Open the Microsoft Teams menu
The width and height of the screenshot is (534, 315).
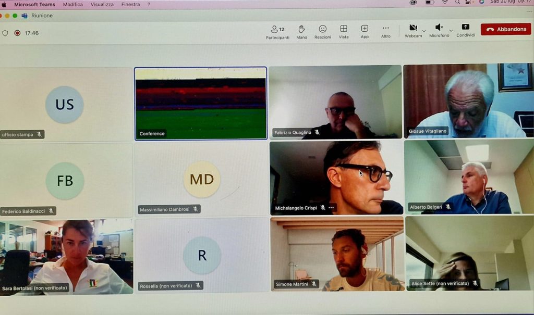click(x=34, y=4)
